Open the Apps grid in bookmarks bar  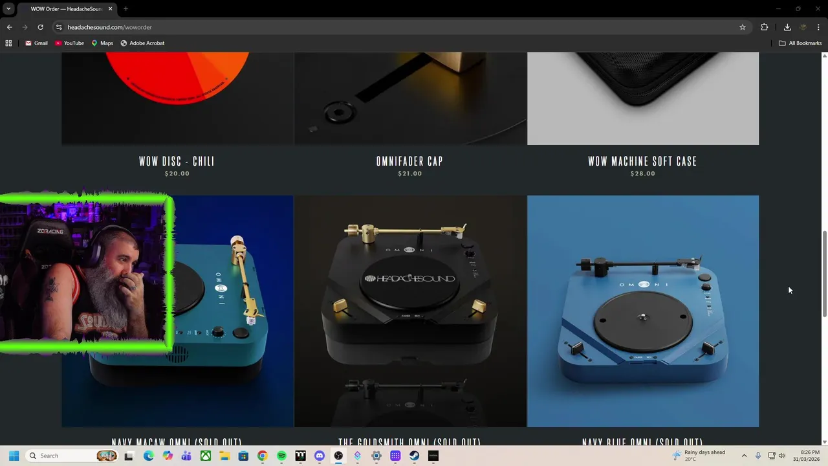pos(8,43)
